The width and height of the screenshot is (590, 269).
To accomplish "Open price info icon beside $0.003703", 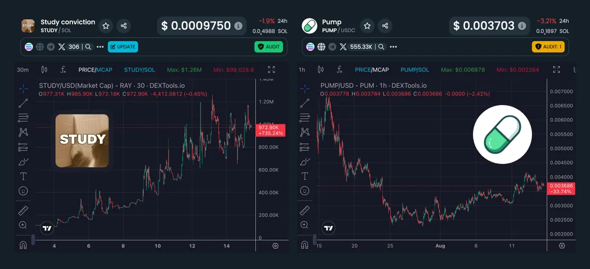I will 522,26.
